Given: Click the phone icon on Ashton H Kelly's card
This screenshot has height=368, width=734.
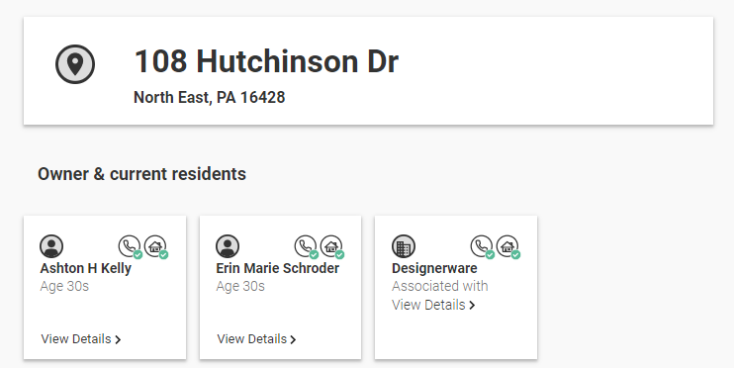Looking at the screenshot, I should pyautogui.click(x=130, y=246).
